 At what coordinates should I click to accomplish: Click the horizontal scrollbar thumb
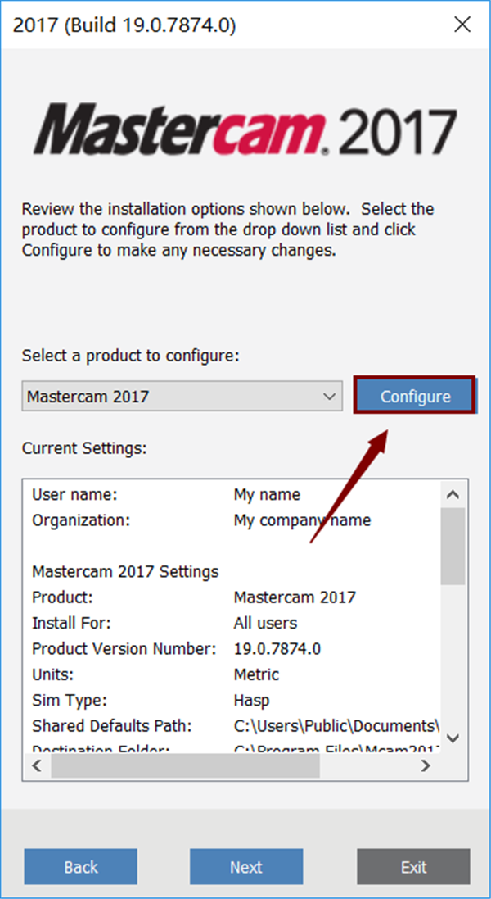pyautogui.click(x=184, y=765)
